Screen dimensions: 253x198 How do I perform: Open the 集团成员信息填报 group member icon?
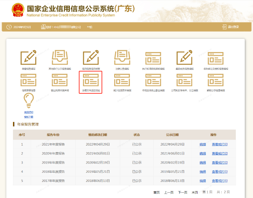click(184, 57)
